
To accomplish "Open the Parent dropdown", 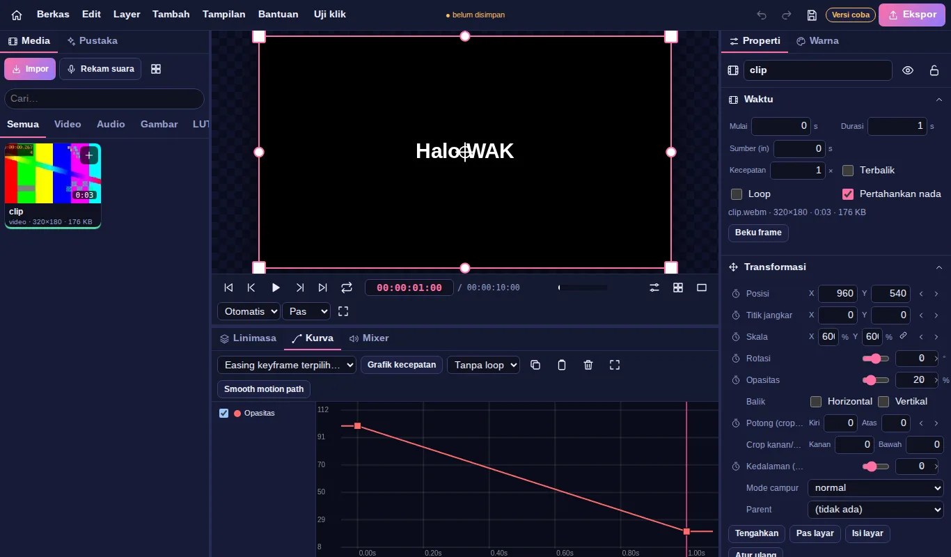I will tap(876, 510).
